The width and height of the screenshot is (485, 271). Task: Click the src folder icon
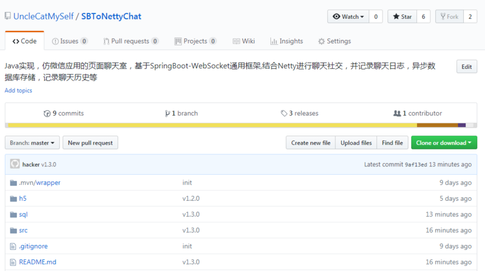point(13,230)
